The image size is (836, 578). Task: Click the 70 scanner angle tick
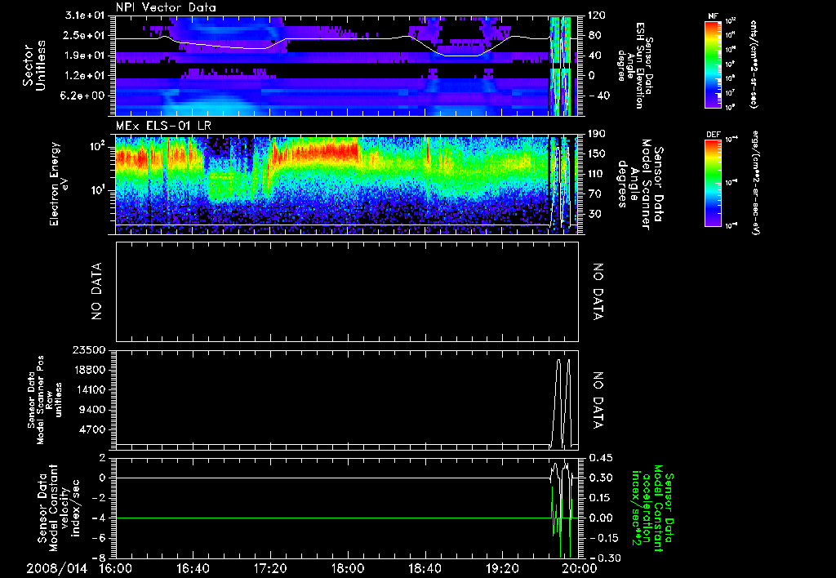595,193
